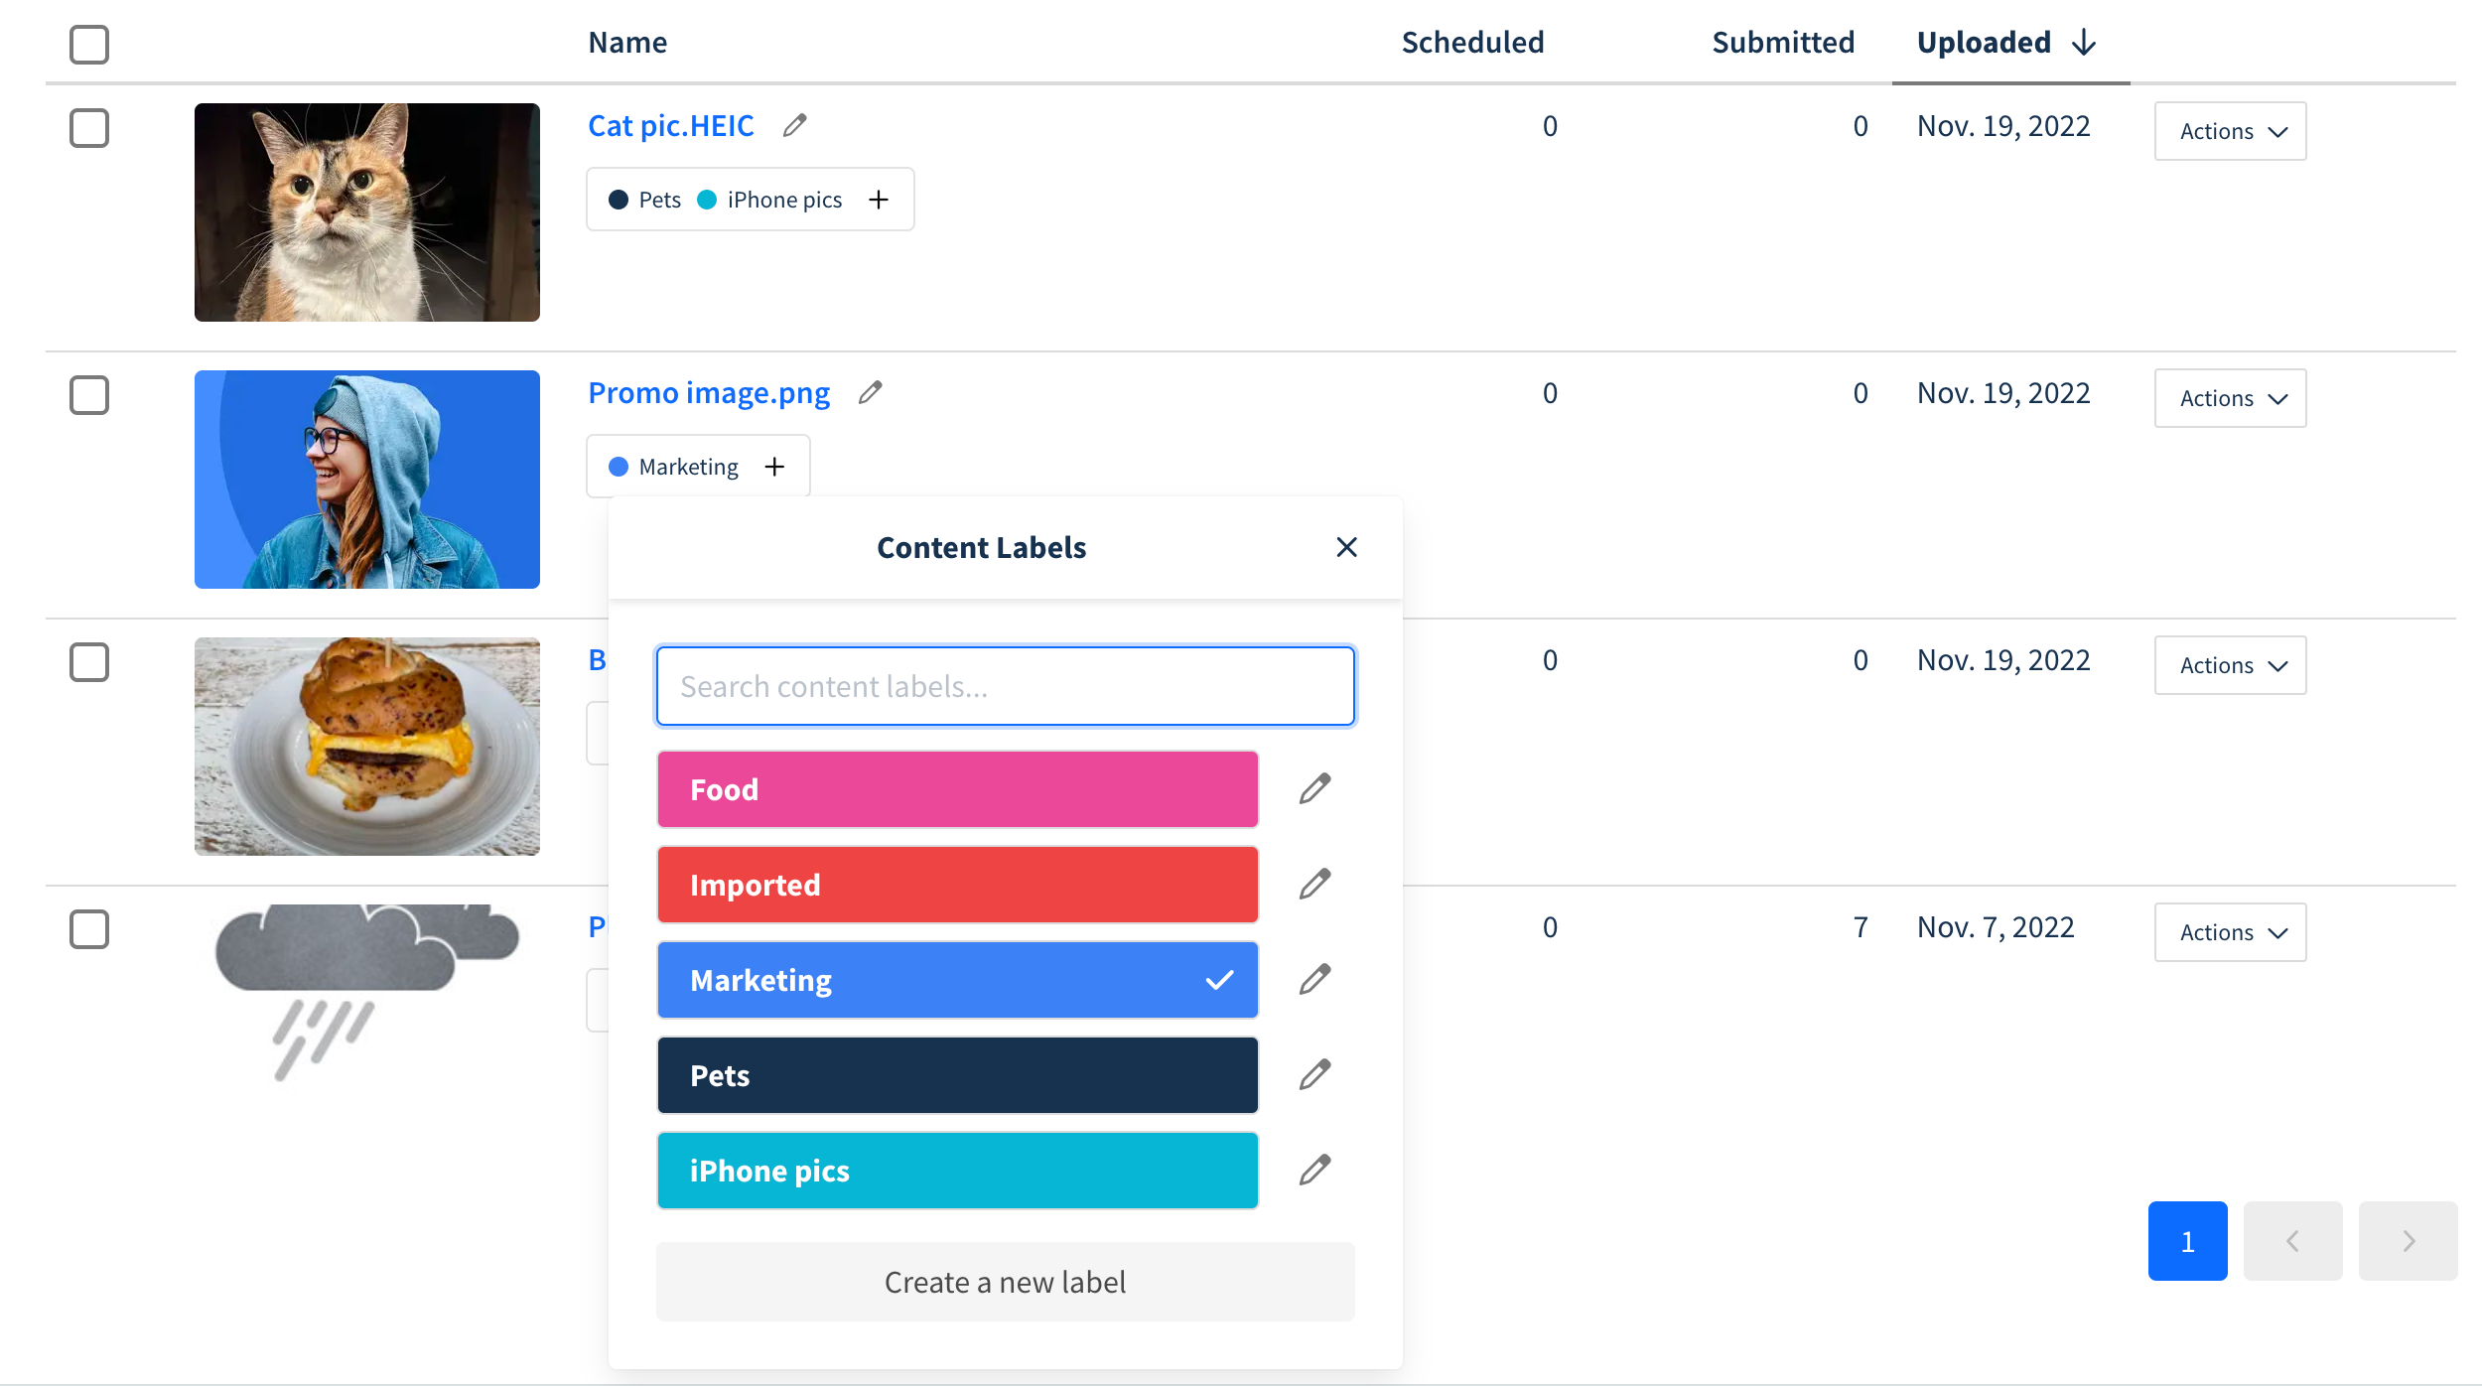Sort by Submitted column

click(1783, 43)
